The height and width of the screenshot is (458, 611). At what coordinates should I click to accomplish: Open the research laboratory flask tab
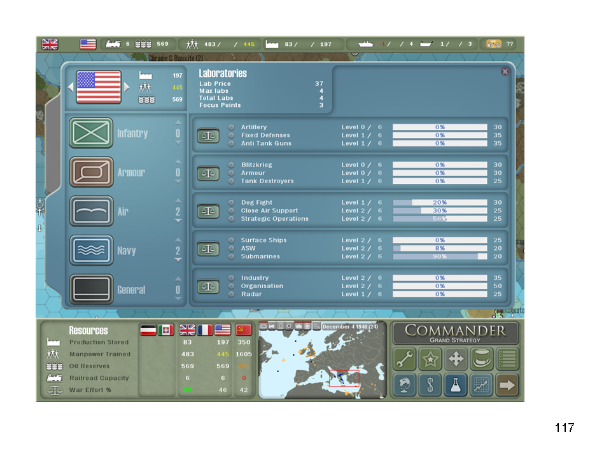(456, 385)
